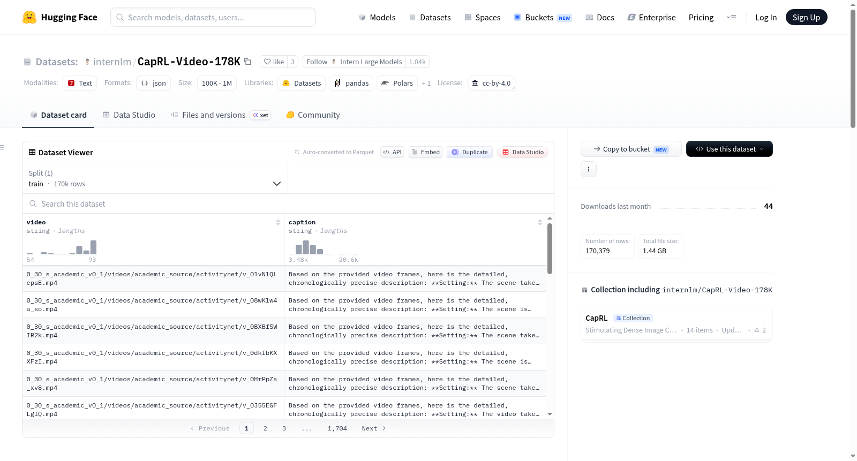Focus the search models, datasets, users field
The width and height of the screenshot is (857, 461).
pos(213,17)
